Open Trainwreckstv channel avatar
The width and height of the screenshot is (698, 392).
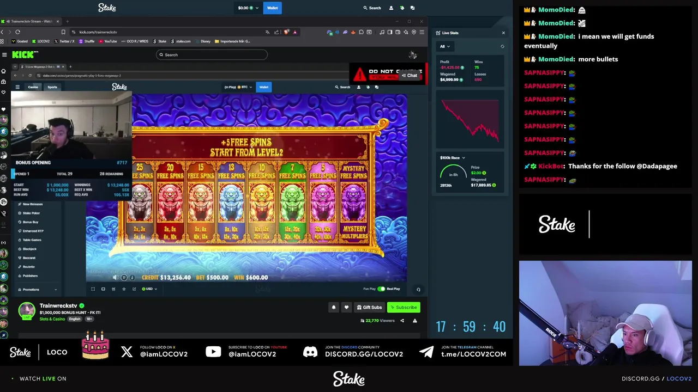(x=26, y=311)
